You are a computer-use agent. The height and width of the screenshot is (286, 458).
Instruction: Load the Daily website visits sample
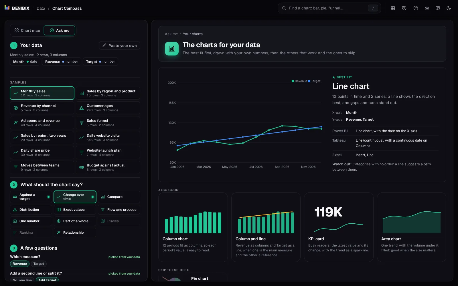tap(108, 138)
